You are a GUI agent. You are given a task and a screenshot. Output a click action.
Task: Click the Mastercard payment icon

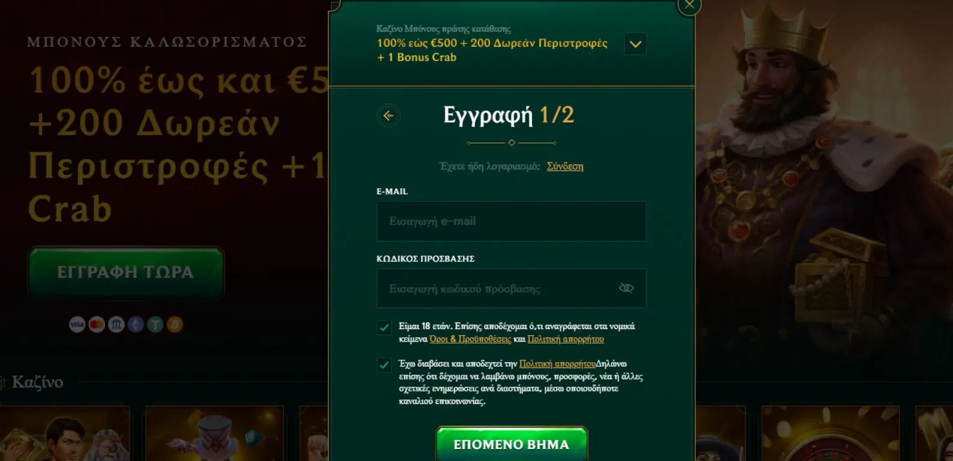(x=97, y=325)
